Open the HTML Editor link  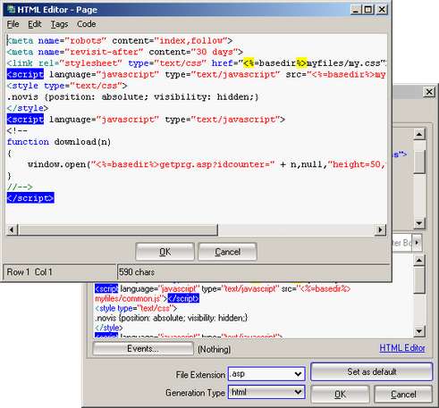[401, 347]
